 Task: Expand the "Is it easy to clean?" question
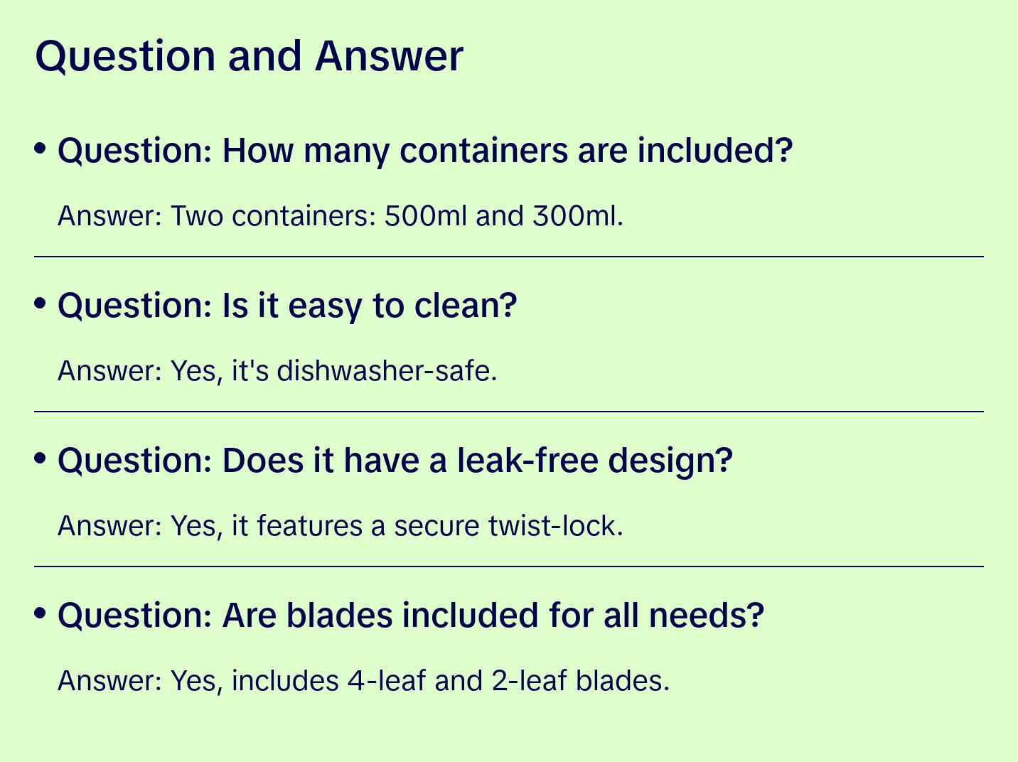pyautogui.click(x=287, y=306)
